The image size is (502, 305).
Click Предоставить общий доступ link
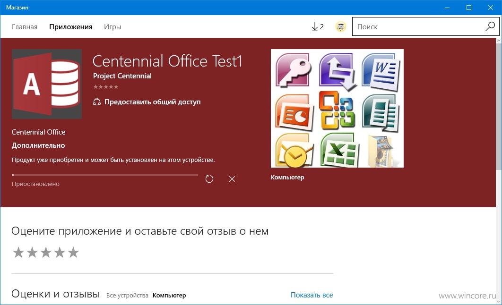point(152,102)
